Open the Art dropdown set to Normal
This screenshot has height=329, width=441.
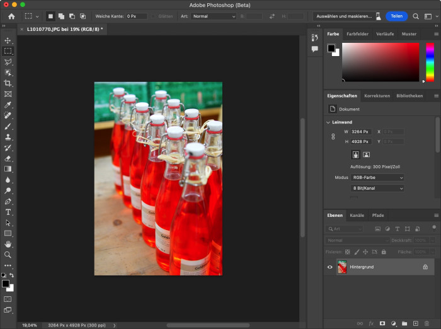pos(213,16)
